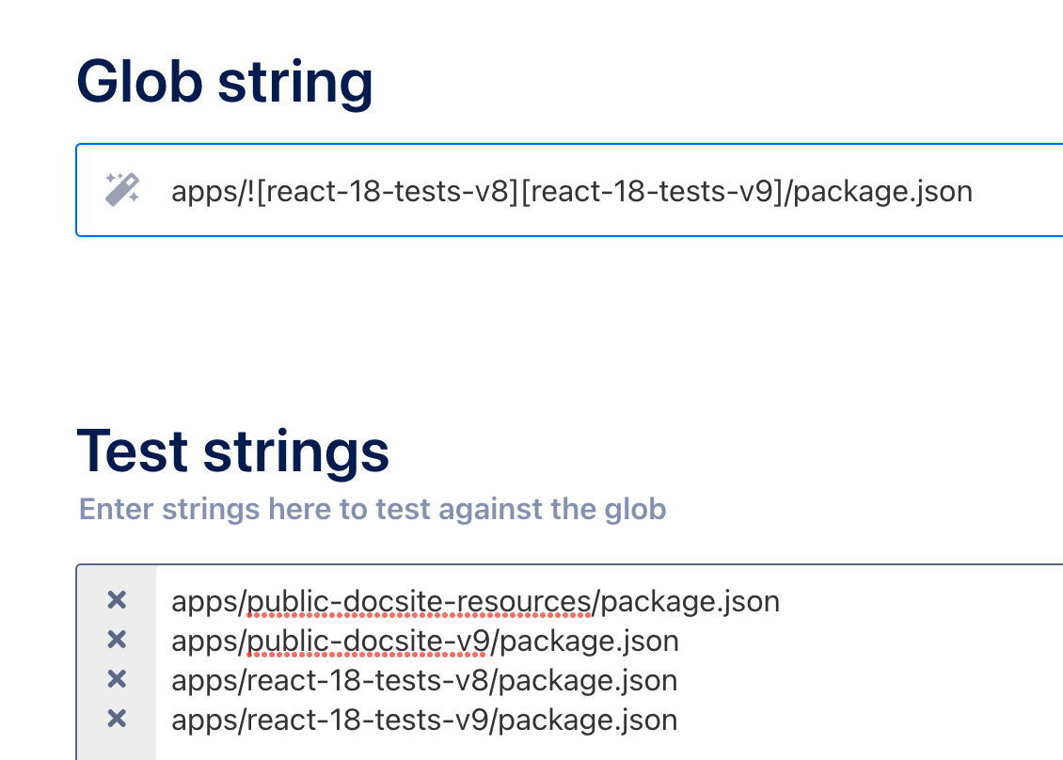Click the misspelled word public-docsite-resources
Screen dimensions: 1063x760
[x=419, y=602]
